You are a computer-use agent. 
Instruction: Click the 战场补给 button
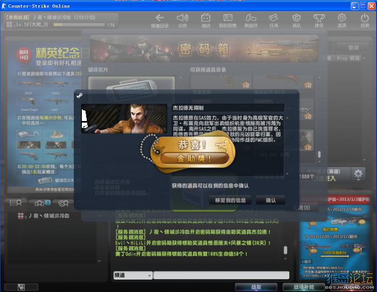tap(304, 287)
